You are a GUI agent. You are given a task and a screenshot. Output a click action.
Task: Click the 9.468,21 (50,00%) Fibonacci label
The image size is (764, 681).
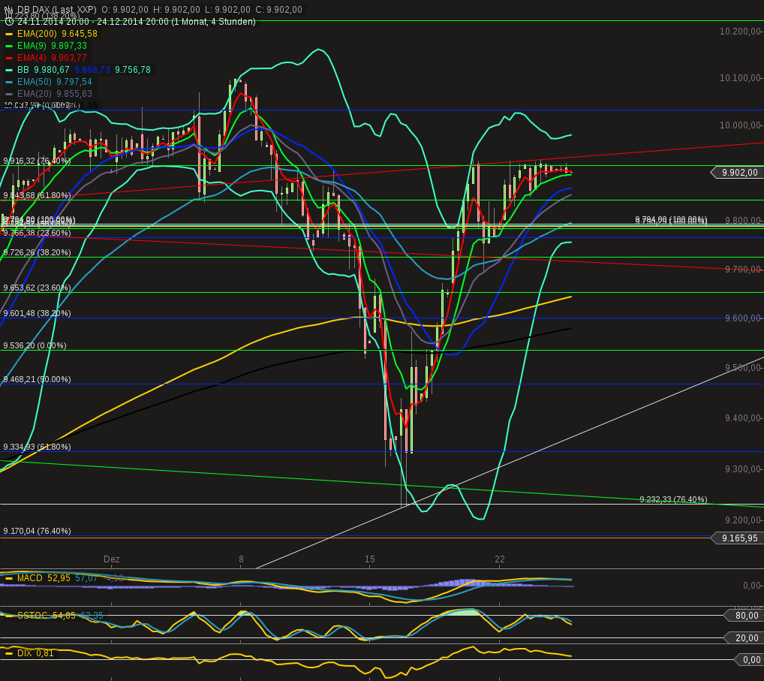tap(37, 379)
